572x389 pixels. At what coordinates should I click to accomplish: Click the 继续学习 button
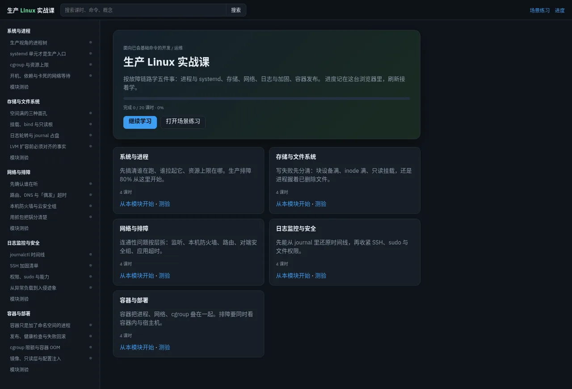point(140,122)
